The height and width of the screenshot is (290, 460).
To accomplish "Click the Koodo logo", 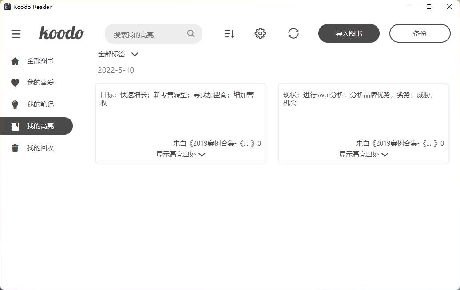I will pyautogui.click(x=61, y=33).
